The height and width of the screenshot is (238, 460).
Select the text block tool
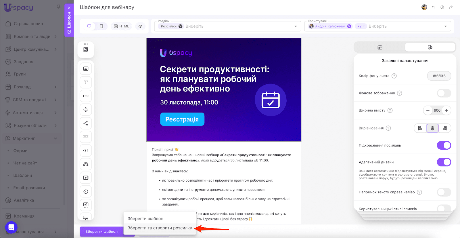pyautogui.click(x=86, y=82)
